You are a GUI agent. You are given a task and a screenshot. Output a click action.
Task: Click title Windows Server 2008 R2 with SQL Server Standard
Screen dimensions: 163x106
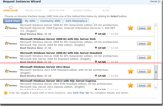[61, 53]
